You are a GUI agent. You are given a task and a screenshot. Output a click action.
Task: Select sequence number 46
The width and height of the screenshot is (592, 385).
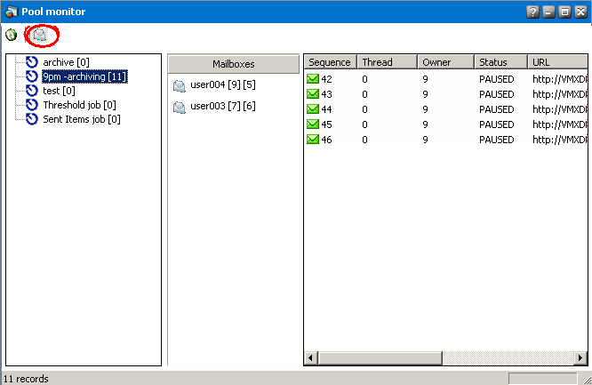pyautogui.click(x=326, y=140)
